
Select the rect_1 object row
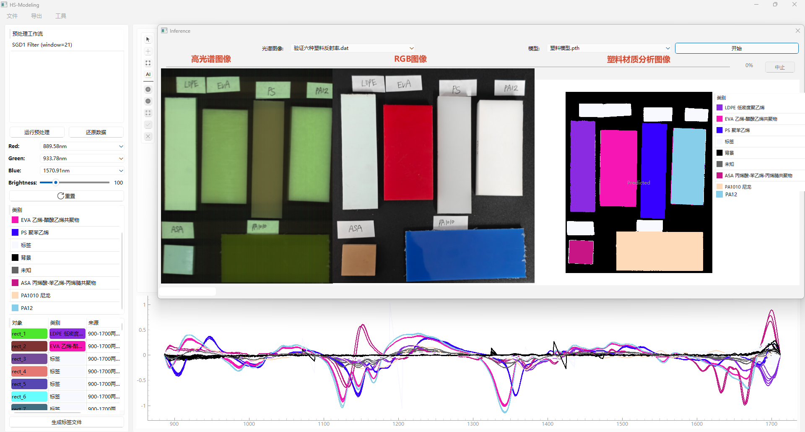click(x=66, y=334)
